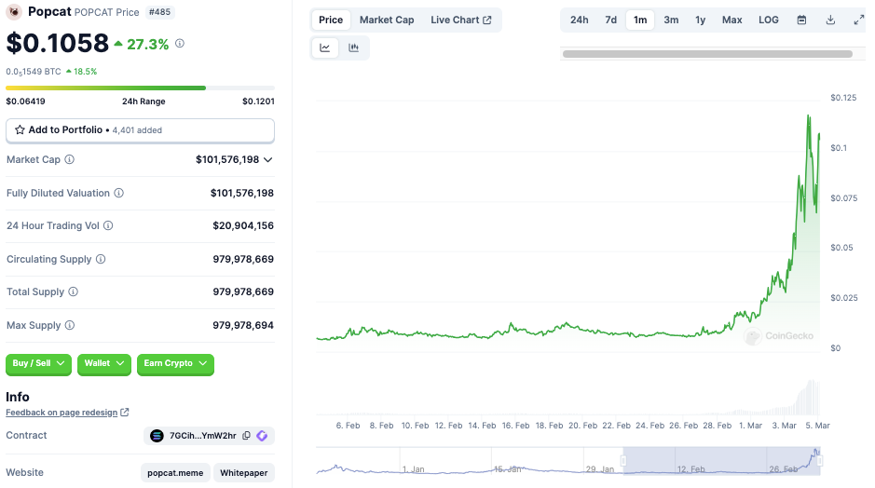Click the navigator selected range area
This screenshot has width=875, height=488.
point(721,461)
